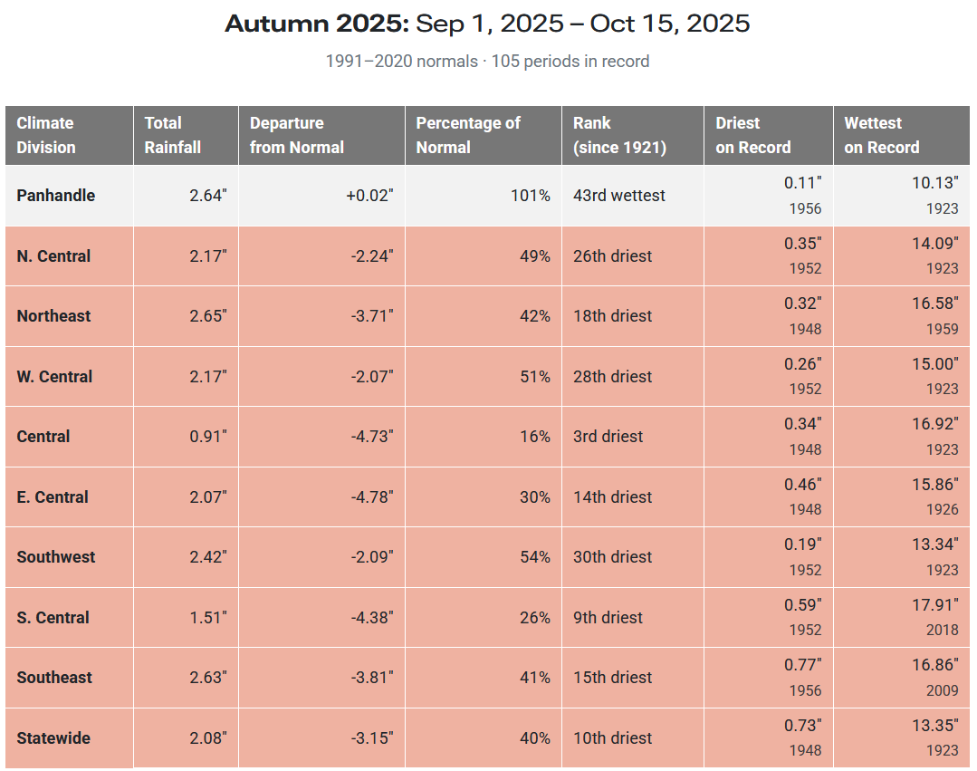Click the "Climate Division" column header
The height and width of the screenshot is (771, 977).
pos(45,135)
